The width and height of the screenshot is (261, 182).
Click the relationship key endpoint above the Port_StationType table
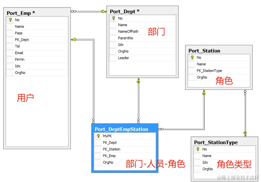pos(245,134)
